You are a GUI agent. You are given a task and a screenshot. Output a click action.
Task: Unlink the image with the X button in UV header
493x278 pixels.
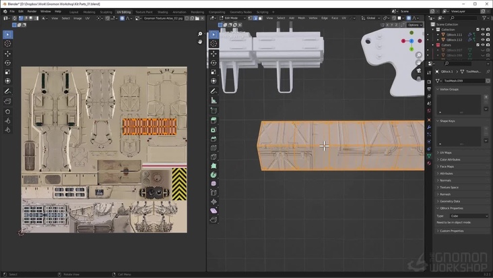pos(202,18)
